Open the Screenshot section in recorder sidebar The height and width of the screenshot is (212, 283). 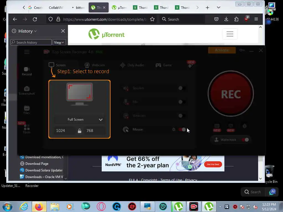pyautogui.click(x=27, y=91)
